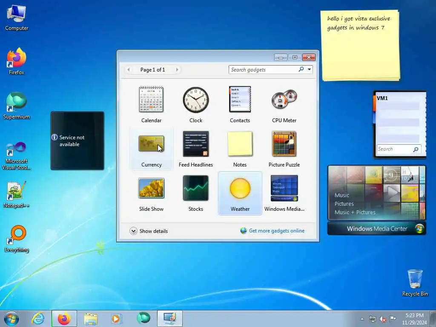Click the Music option in Media Center gadget

(x=342, y=195)
